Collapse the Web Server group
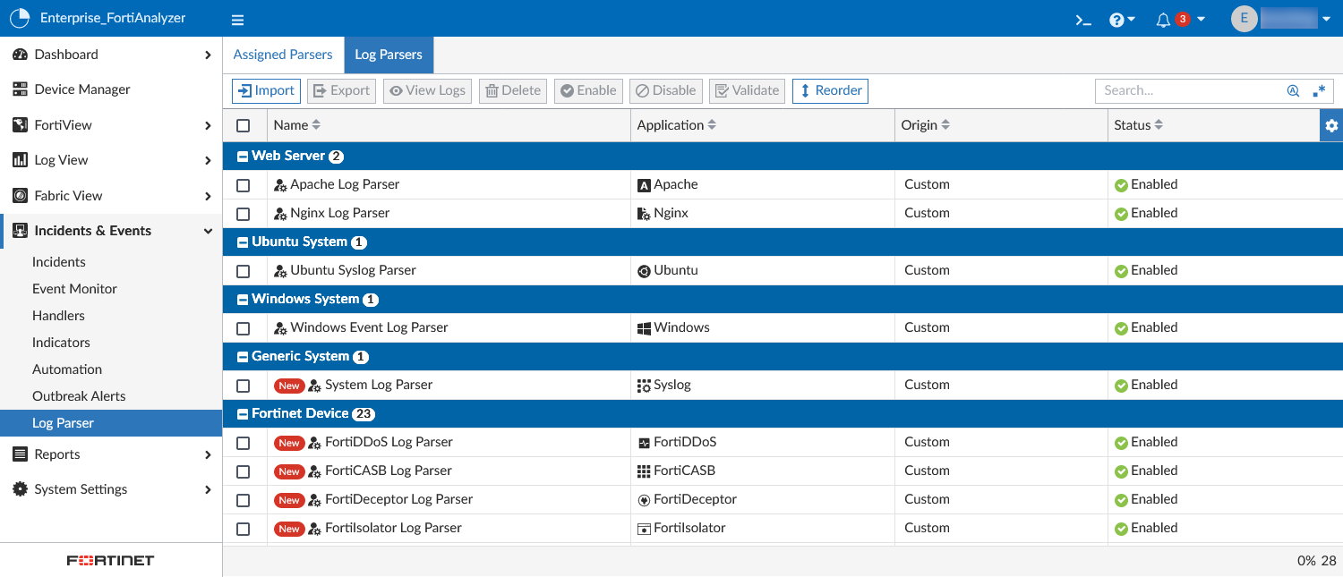This screenshot has height=577, width=1343. 241,156
